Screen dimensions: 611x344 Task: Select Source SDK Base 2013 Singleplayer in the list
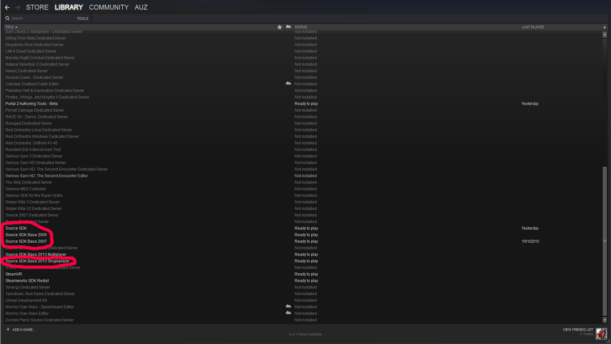pos(38,261)
